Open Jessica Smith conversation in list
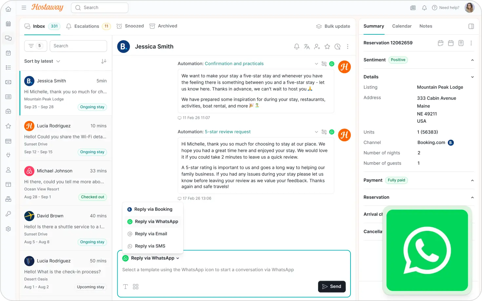The width and height of the screenshot is (482, 301). pos(66,93)
